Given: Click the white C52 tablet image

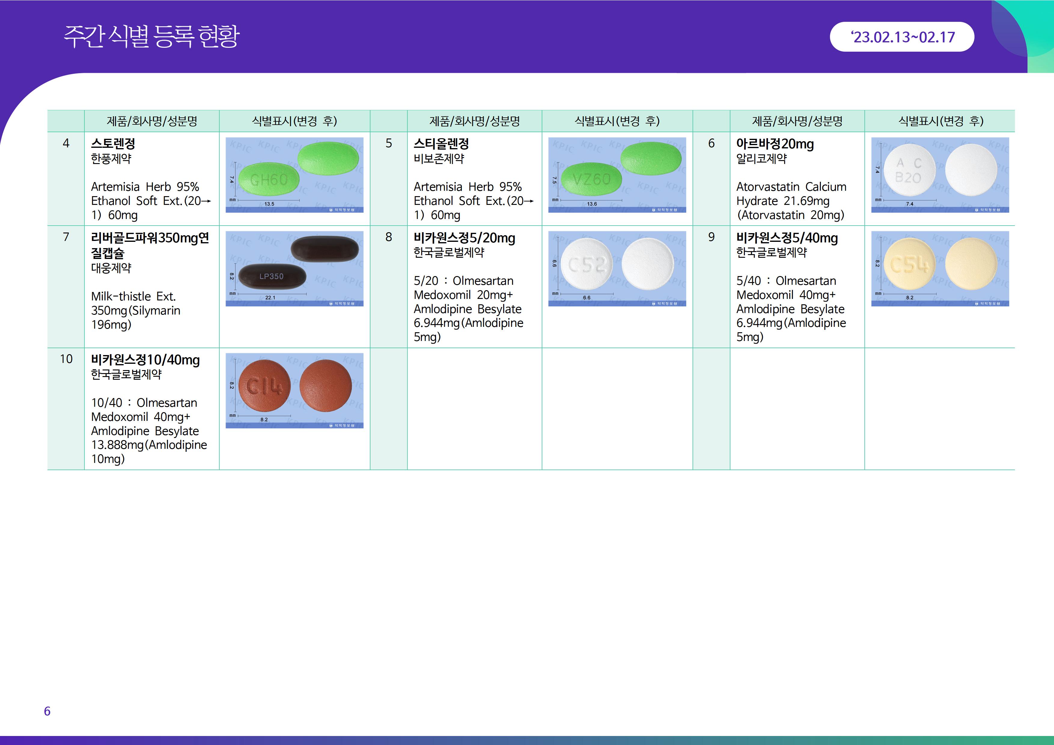Looking at the screenshot, I should pos(617,269).
